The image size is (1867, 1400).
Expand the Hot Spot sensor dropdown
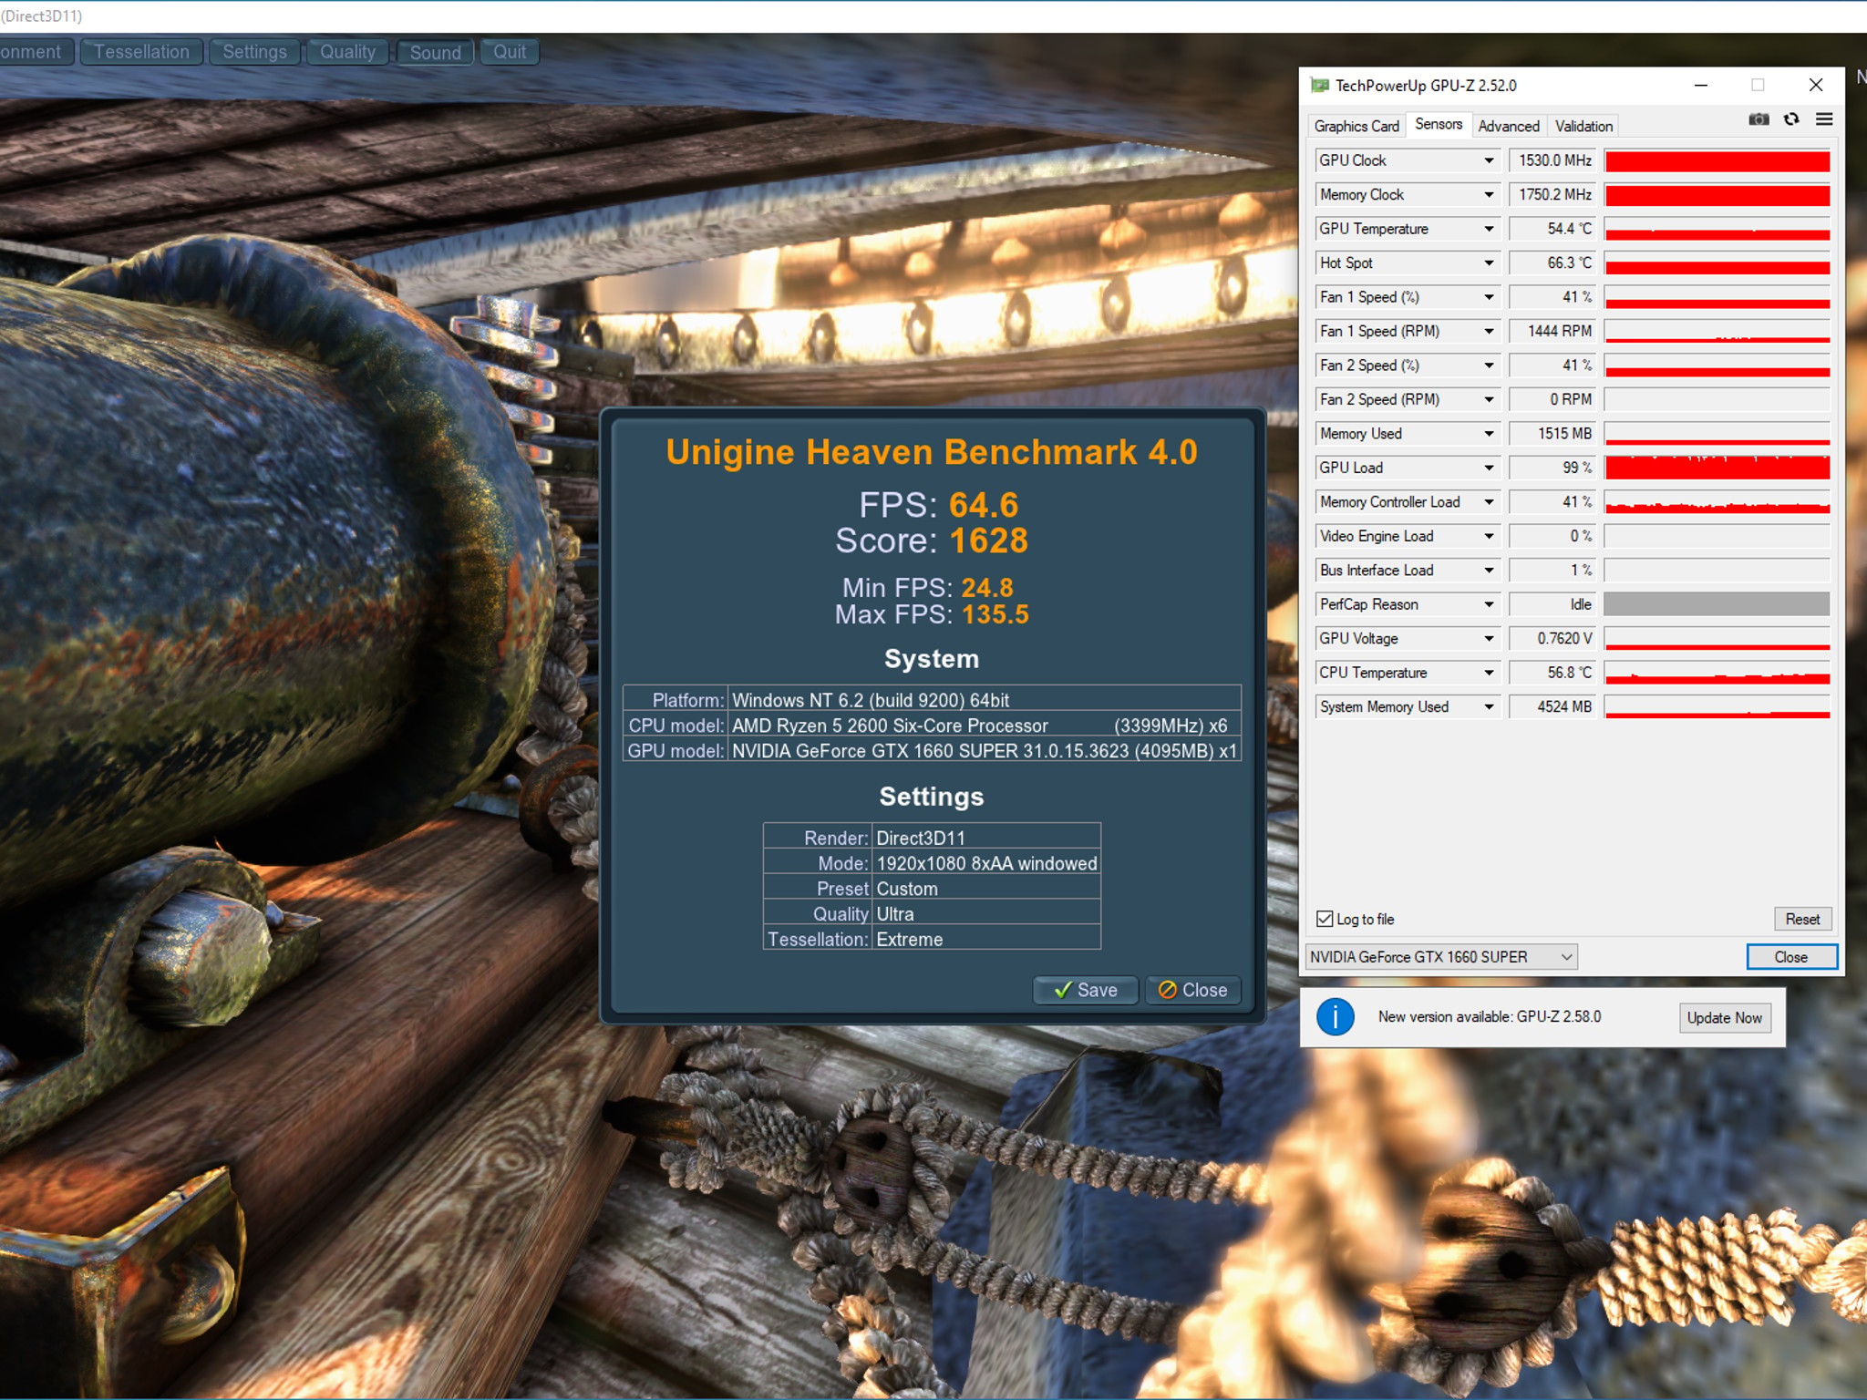[x=1489, y=263]
